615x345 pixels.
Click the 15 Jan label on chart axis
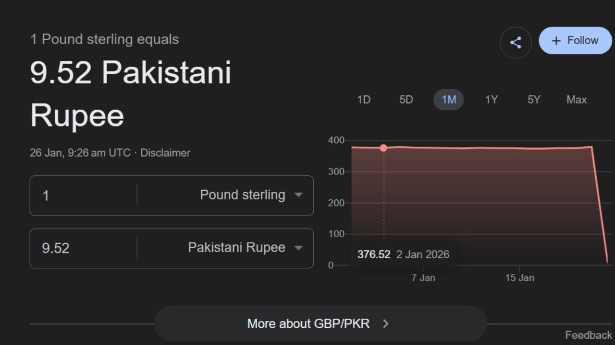(519, 278)
